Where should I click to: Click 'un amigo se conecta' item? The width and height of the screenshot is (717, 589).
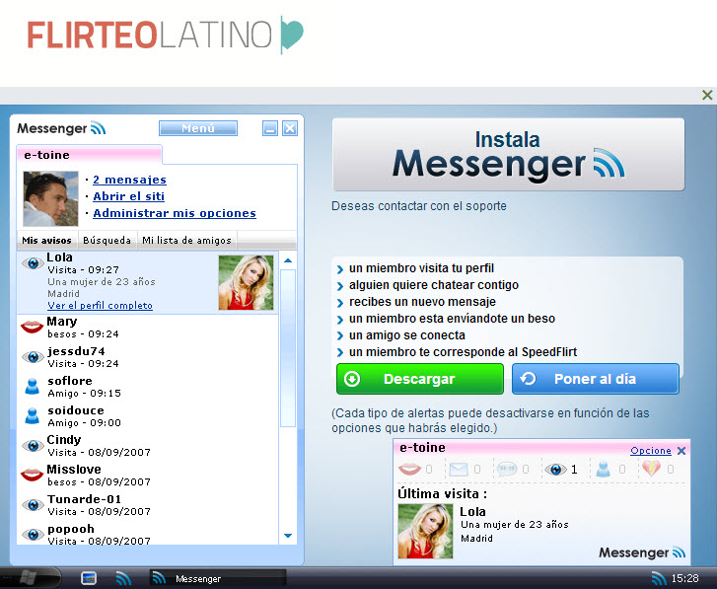coord(407,335)
